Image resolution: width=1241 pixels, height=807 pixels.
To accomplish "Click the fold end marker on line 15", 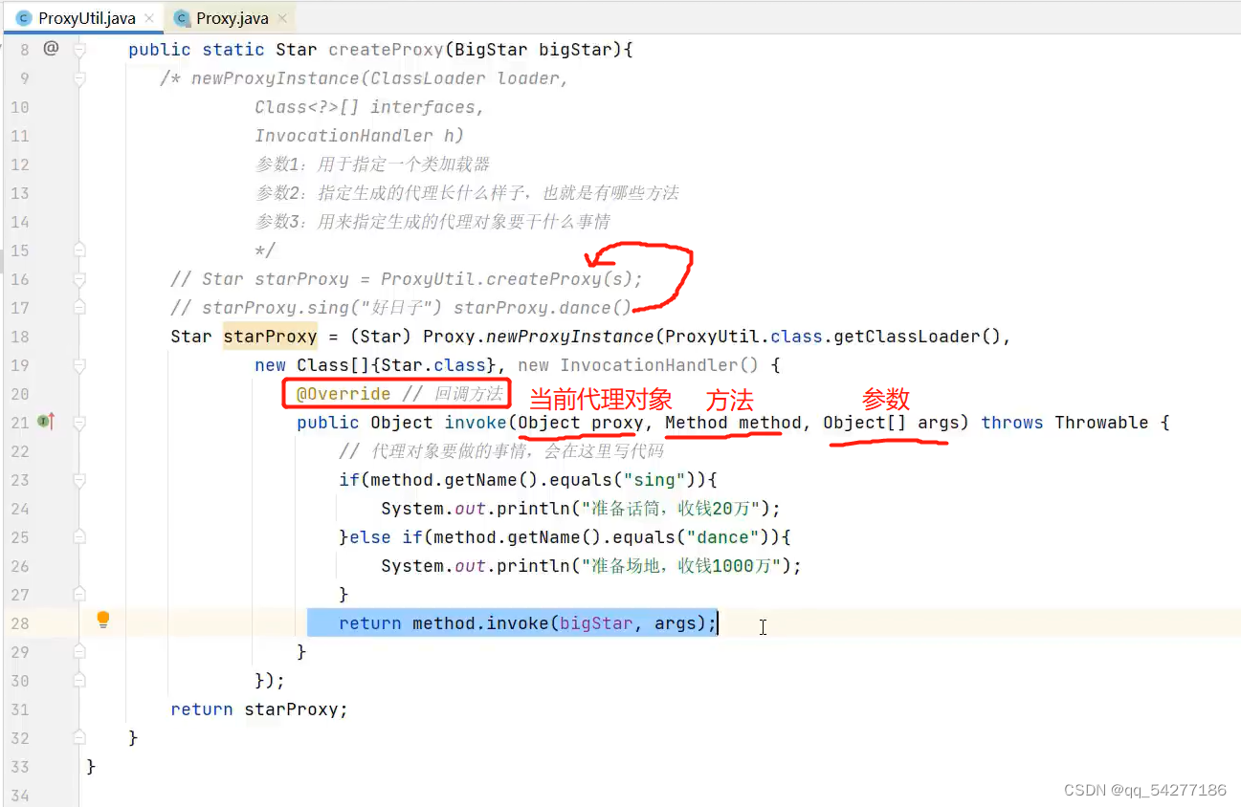I will [79, 250].
